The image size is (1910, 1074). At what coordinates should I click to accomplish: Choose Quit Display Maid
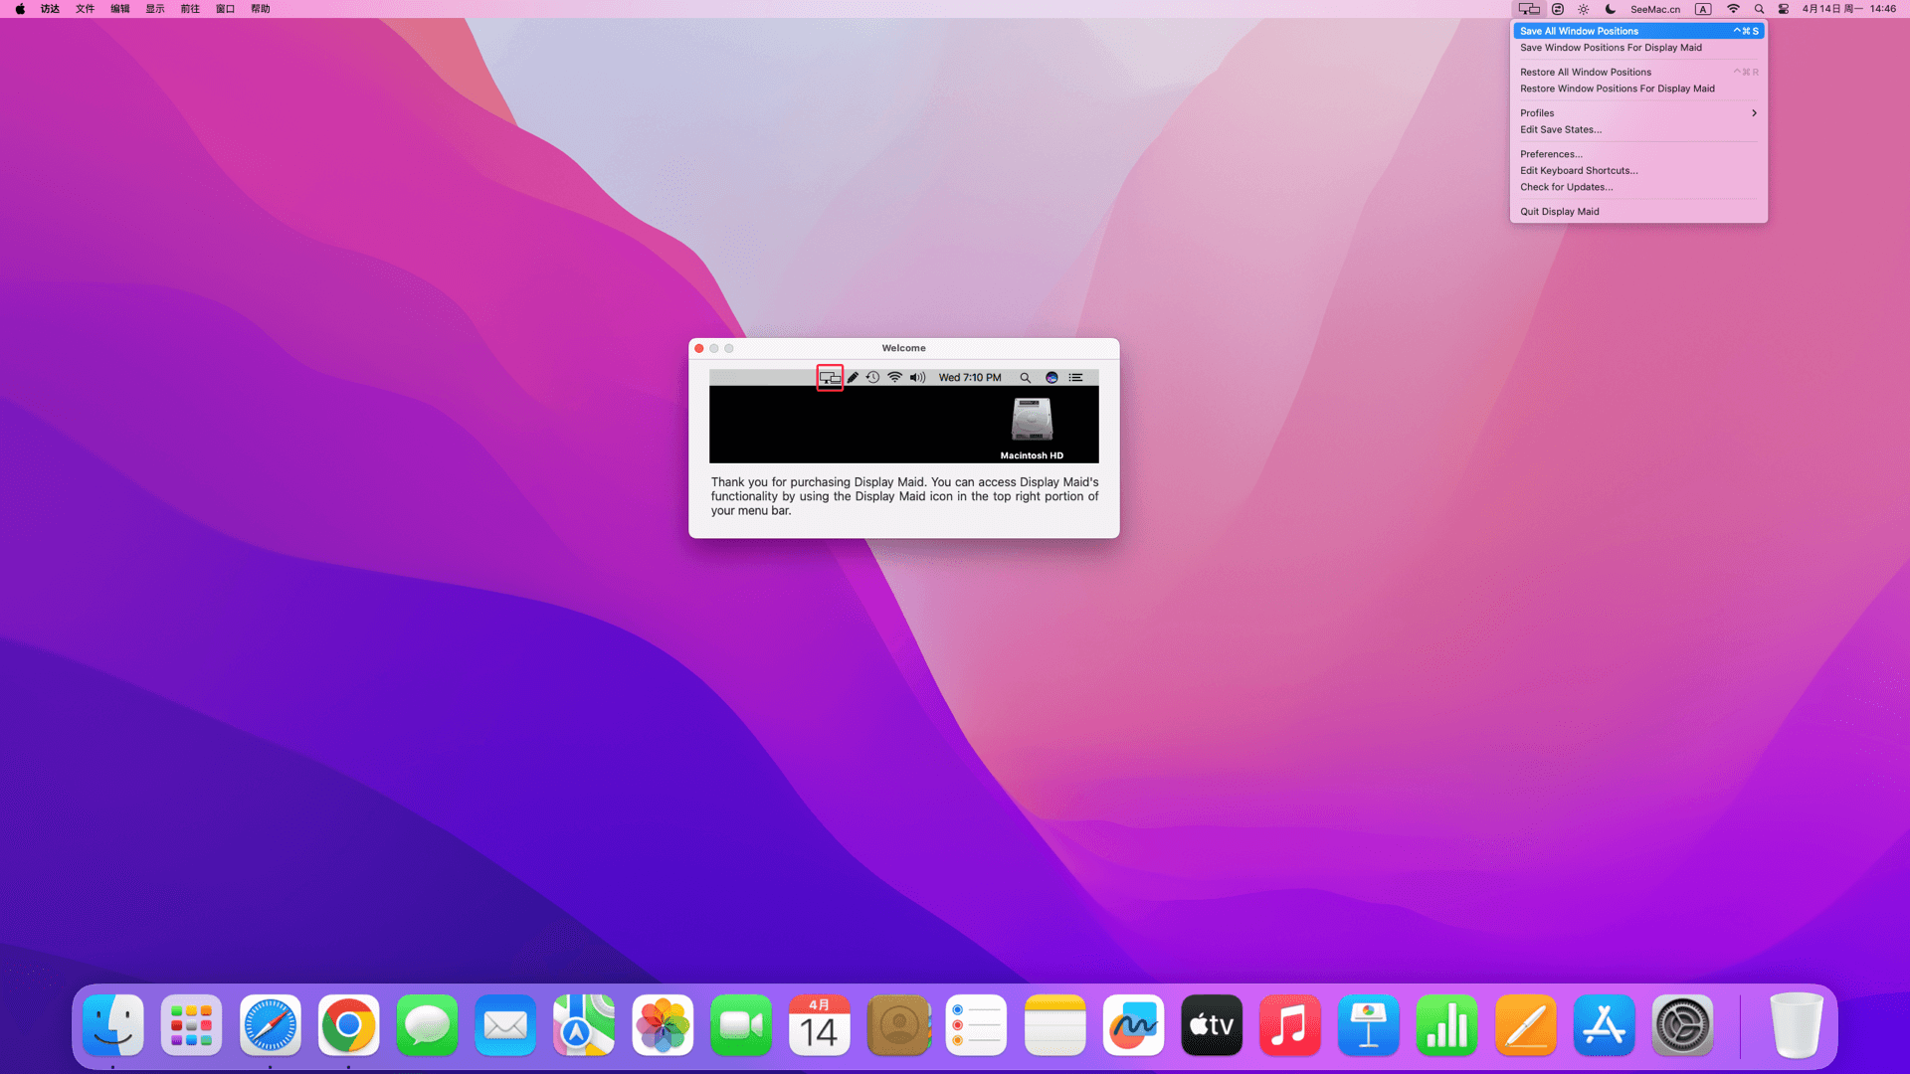(1559, 212)
